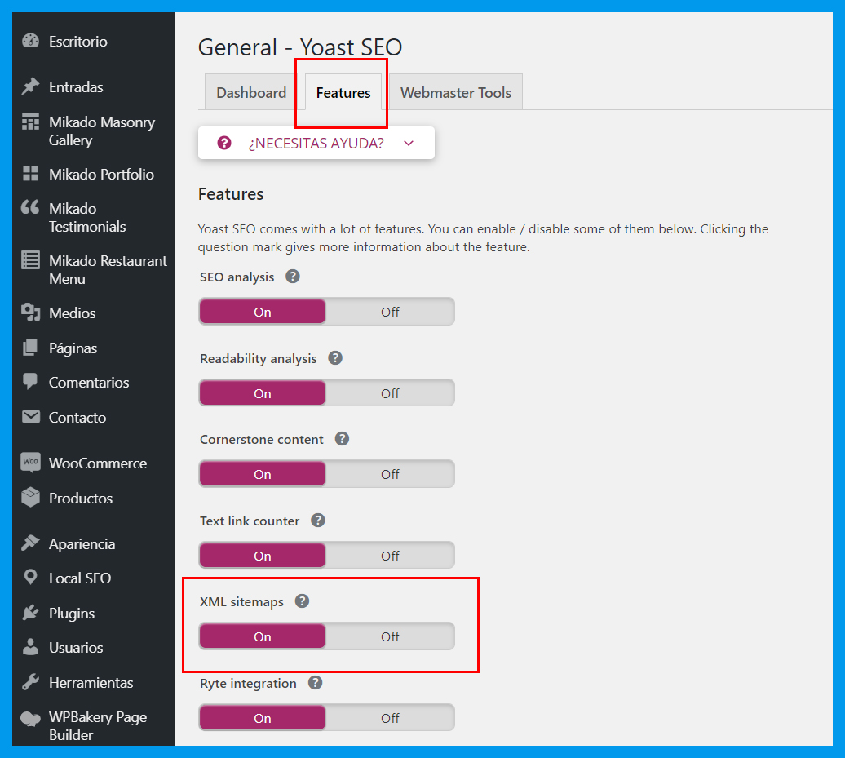Open Mikado Masonry Gallery menu label
845x758 pixels.
tap(102, 131)
